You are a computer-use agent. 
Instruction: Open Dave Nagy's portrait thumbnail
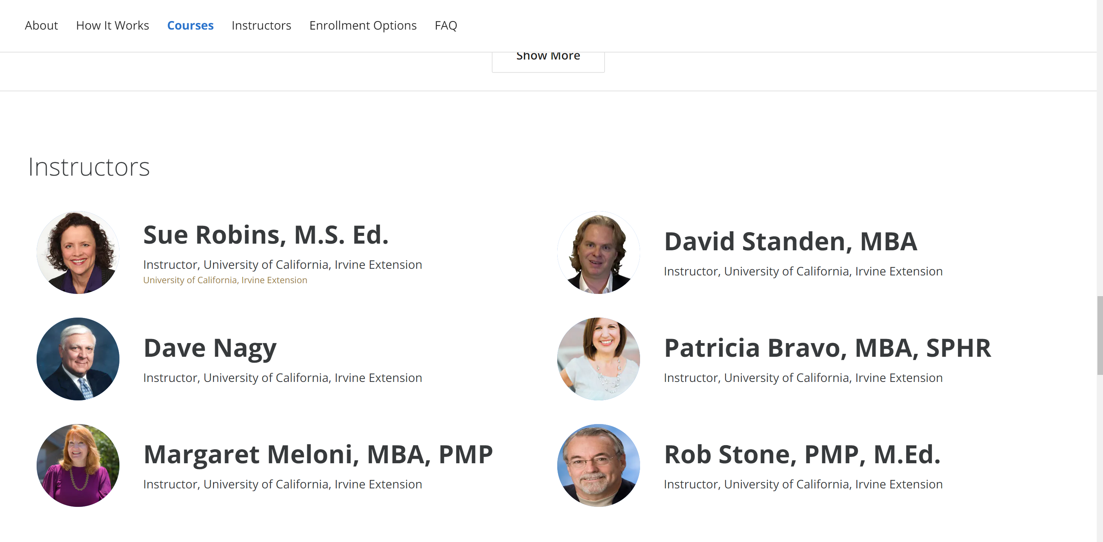(78, 359)
